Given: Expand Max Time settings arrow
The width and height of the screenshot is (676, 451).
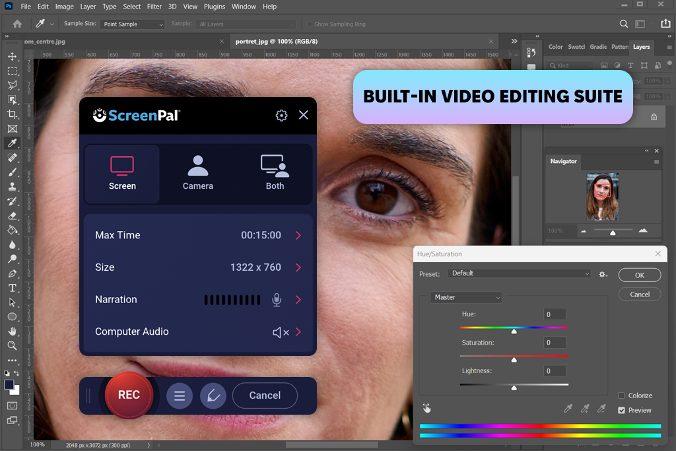Looking at the screenshot, I should point(298,236).
